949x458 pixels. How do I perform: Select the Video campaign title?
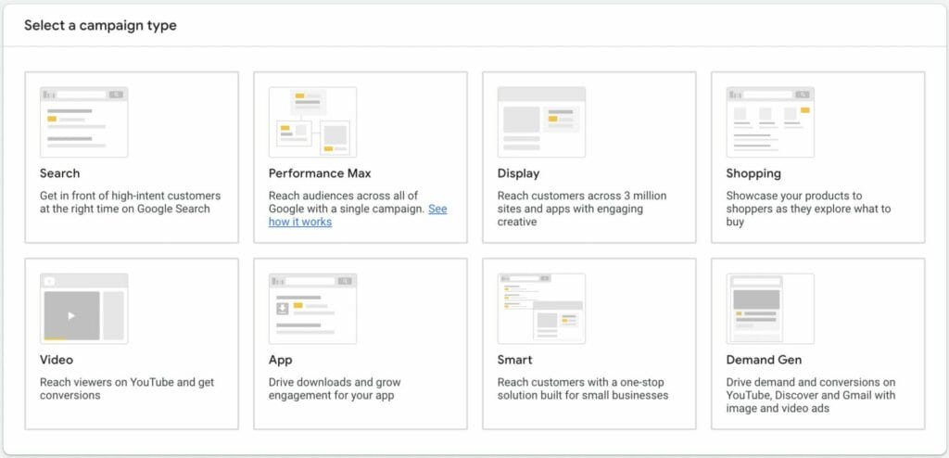(x=57, y=360)
